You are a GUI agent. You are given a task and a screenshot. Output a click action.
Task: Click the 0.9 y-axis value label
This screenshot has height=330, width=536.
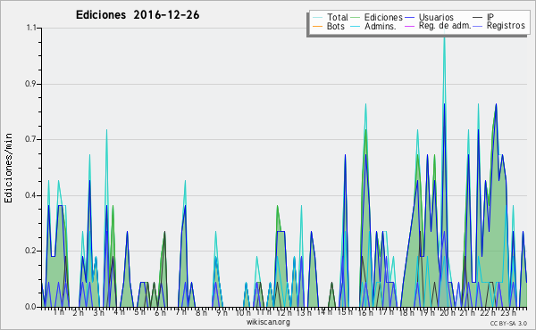31,84
